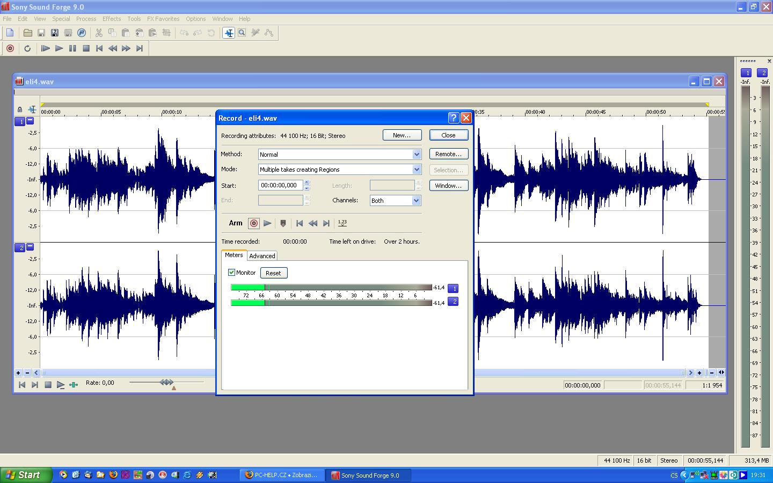Uncheck the Monitor checkbox
Screen dimensions: 773x483
232,273
